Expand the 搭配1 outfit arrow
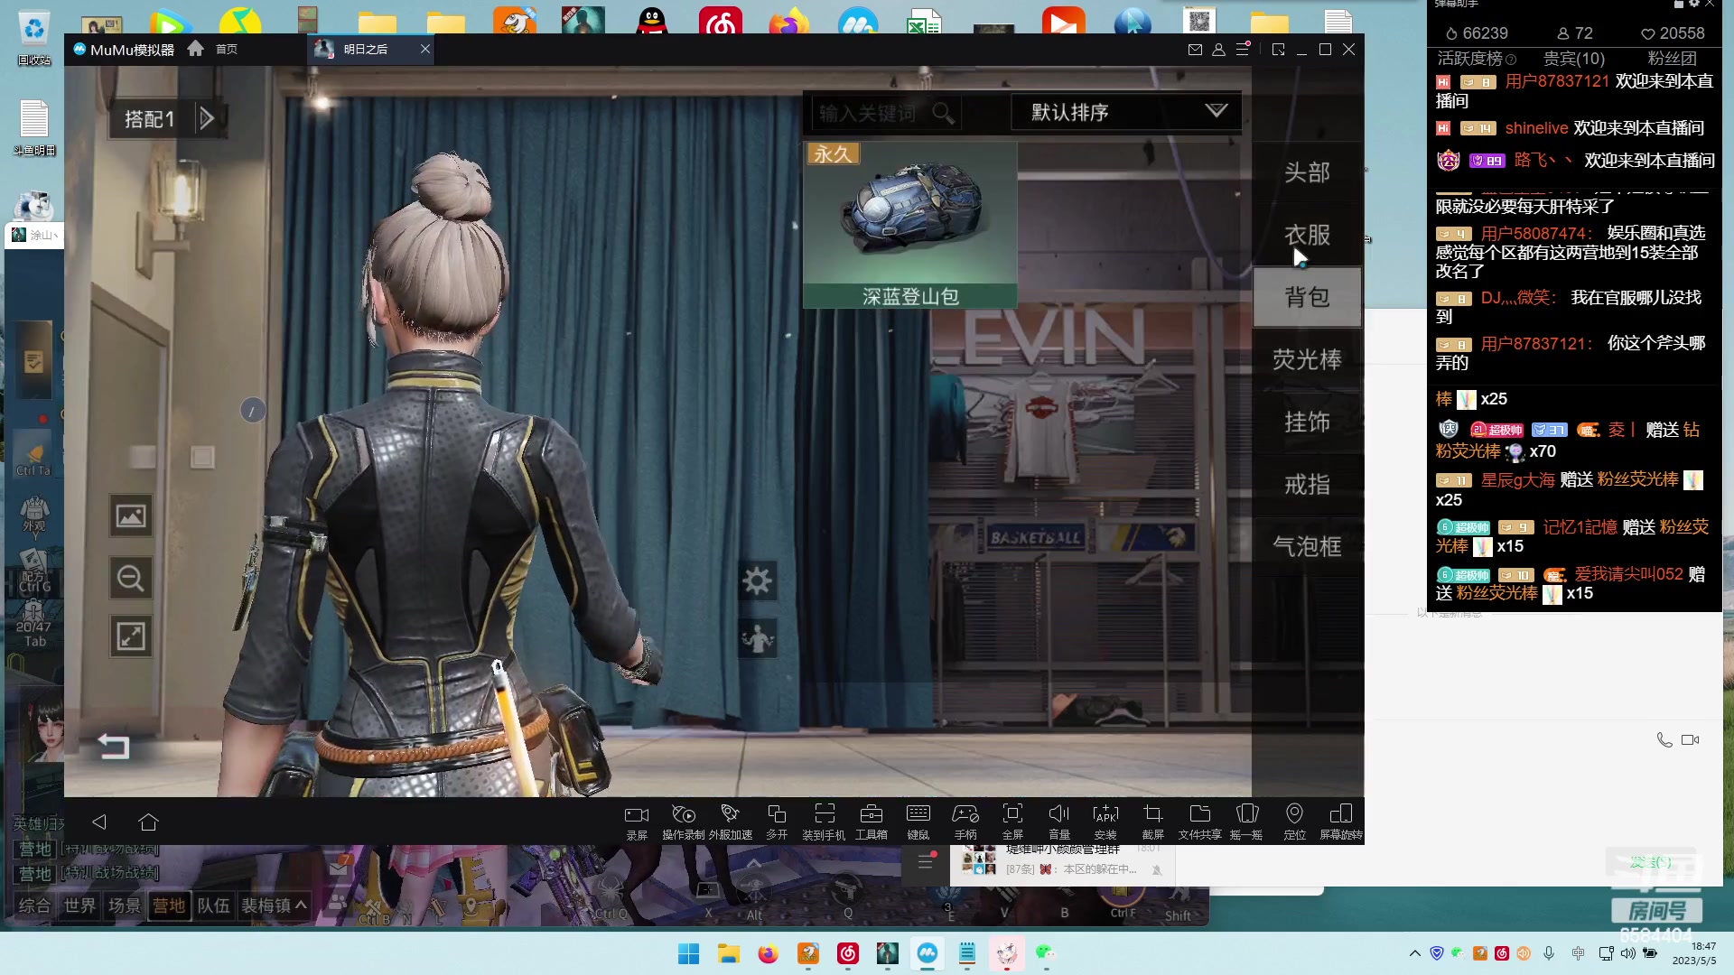The image size is (1734, 975). click(x=207, y=118)
